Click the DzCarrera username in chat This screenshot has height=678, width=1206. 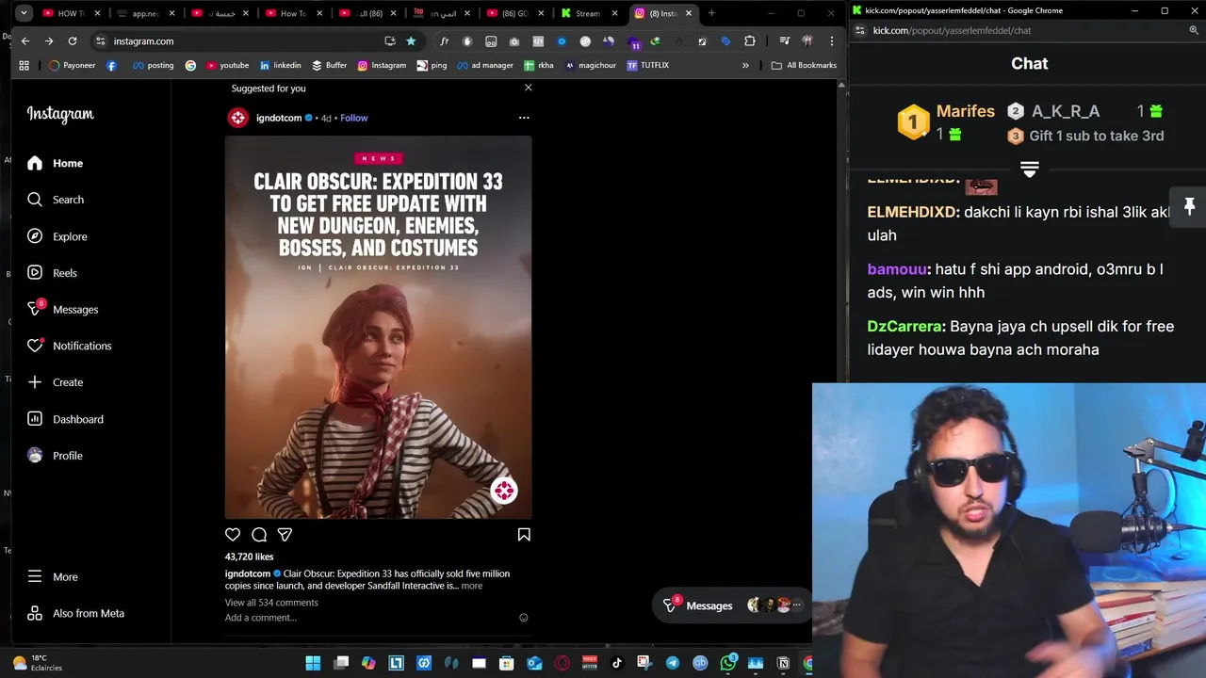904,326
